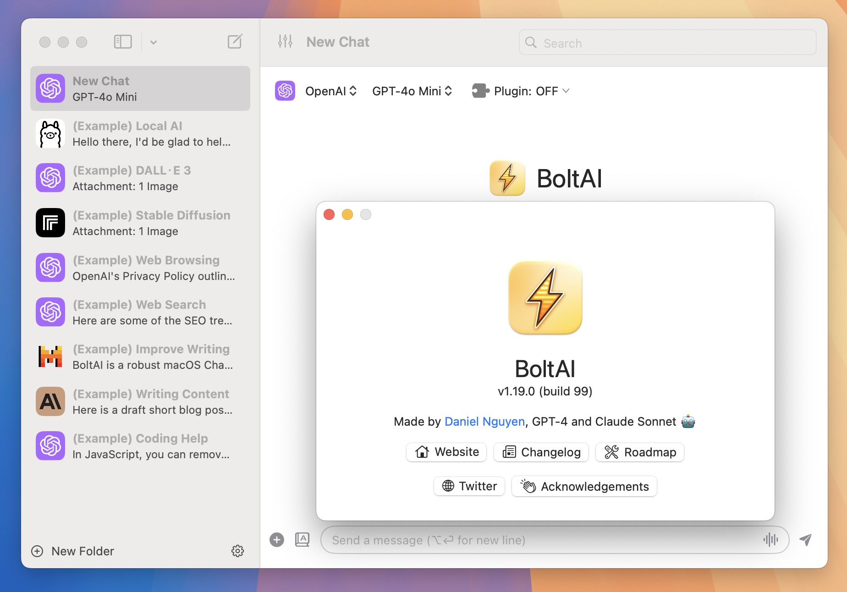The image size is (847, 592).
Task: Open chat configuration sliders icon
Action: coord(285,42)
